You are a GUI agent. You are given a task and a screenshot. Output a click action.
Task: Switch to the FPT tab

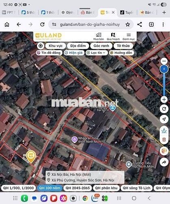coord(9,13)
